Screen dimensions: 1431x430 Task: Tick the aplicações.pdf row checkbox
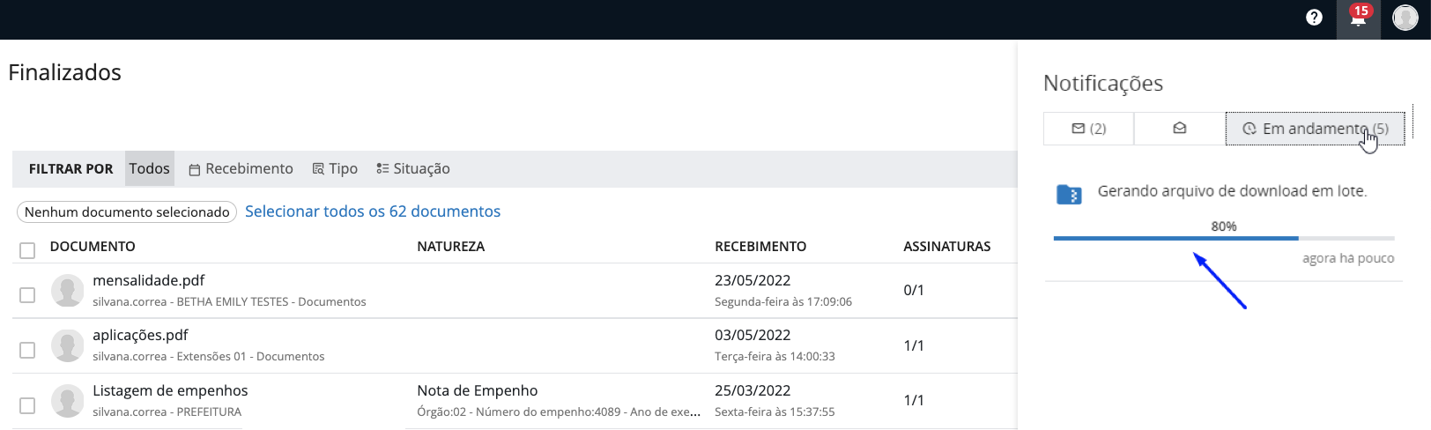27,350
